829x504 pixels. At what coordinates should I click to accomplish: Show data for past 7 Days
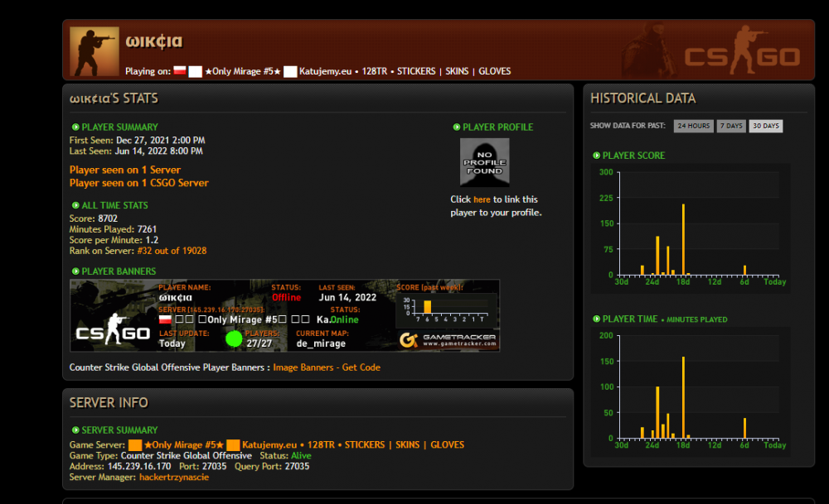[x=730, y=126]
